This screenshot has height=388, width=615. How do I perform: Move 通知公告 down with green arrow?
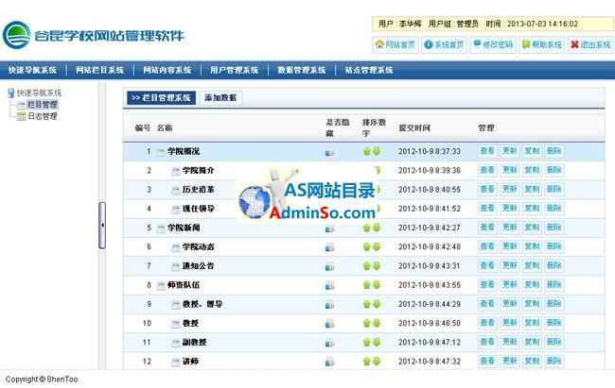point(377,266)
